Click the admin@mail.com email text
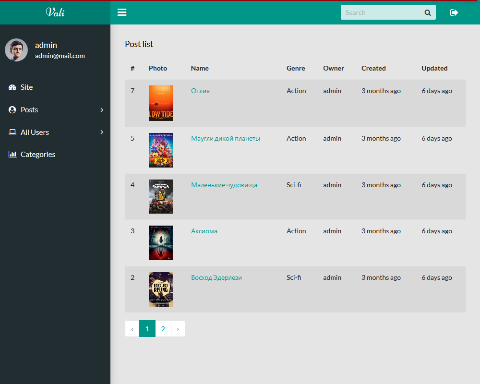 tap(60, 56)
